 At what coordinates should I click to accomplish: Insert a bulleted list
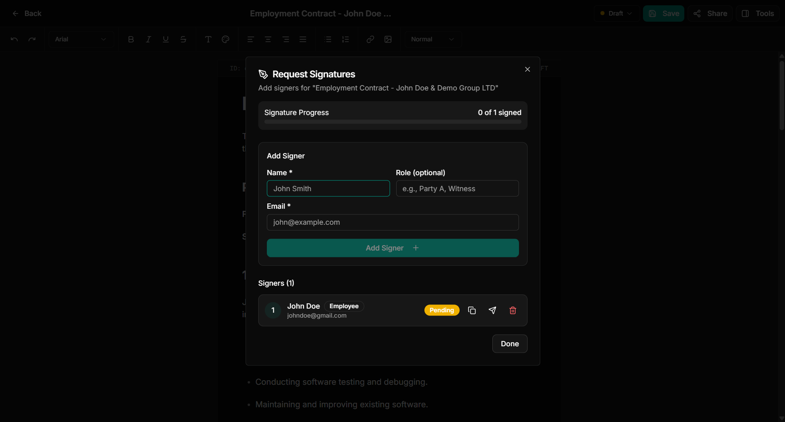[x=328, y=39]
